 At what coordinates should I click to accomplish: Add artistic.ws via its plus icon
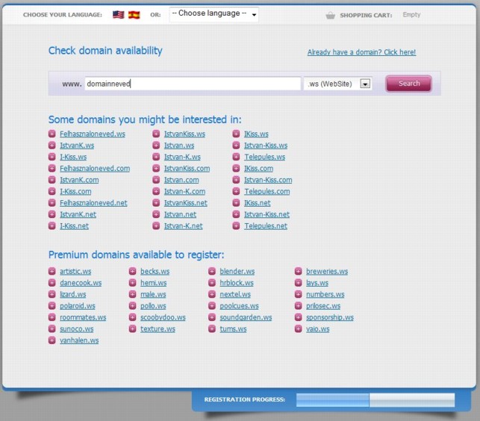point(52,271)
